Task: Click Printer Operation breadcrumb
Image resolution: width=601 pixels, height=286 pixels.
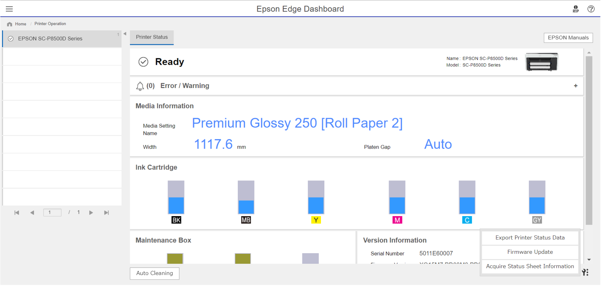Action: point(50,24)
